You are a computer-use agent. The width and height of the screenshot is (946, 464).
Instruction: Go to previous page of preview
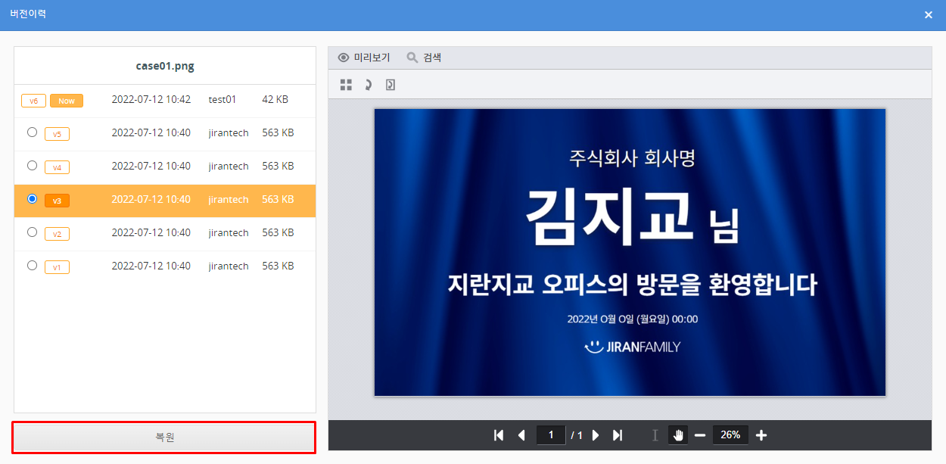(521, 435)
